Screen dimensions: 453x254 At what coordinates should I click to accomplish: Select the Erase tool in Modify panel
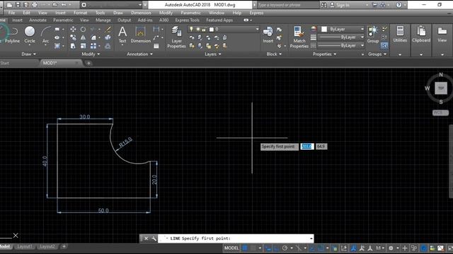pyautogui.click(x=108, y=29)
